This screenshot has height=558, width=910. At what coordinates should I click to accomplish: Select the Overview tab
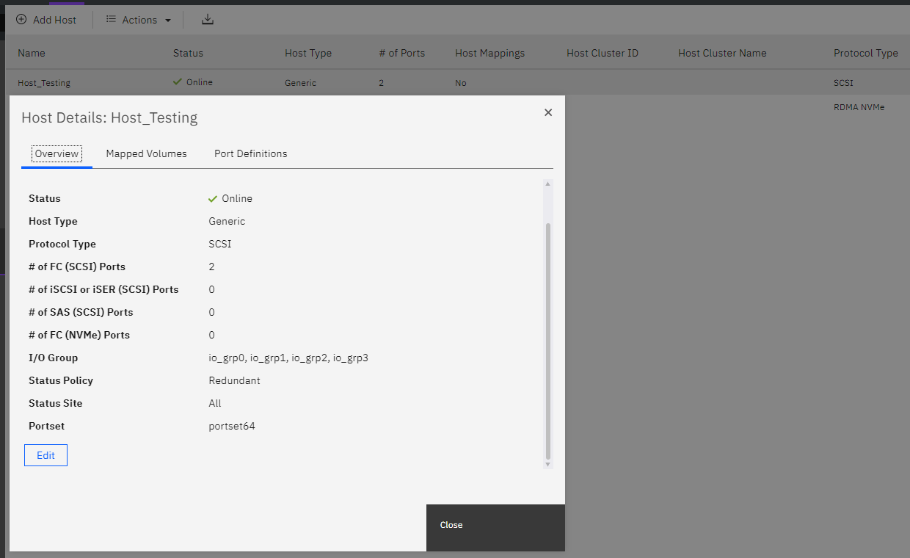tap(57, 154)
